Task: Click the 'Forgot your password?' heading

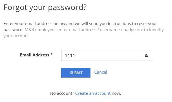Action: [45, 8]
